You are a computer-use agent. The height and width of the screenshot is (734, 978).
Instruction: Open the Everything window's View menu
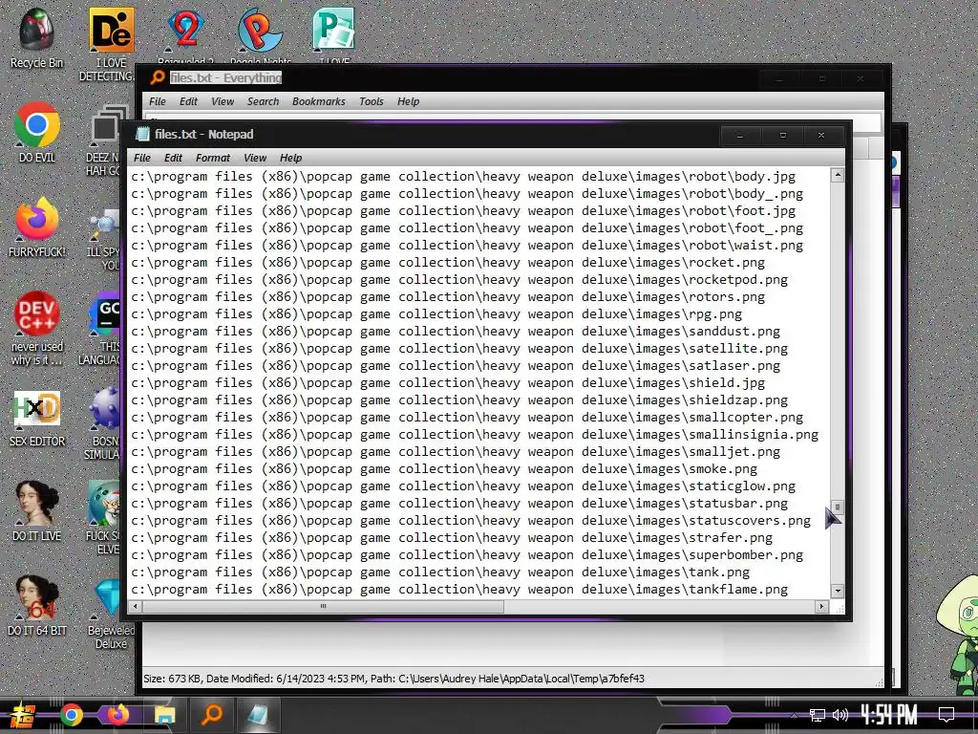point(223,101)
